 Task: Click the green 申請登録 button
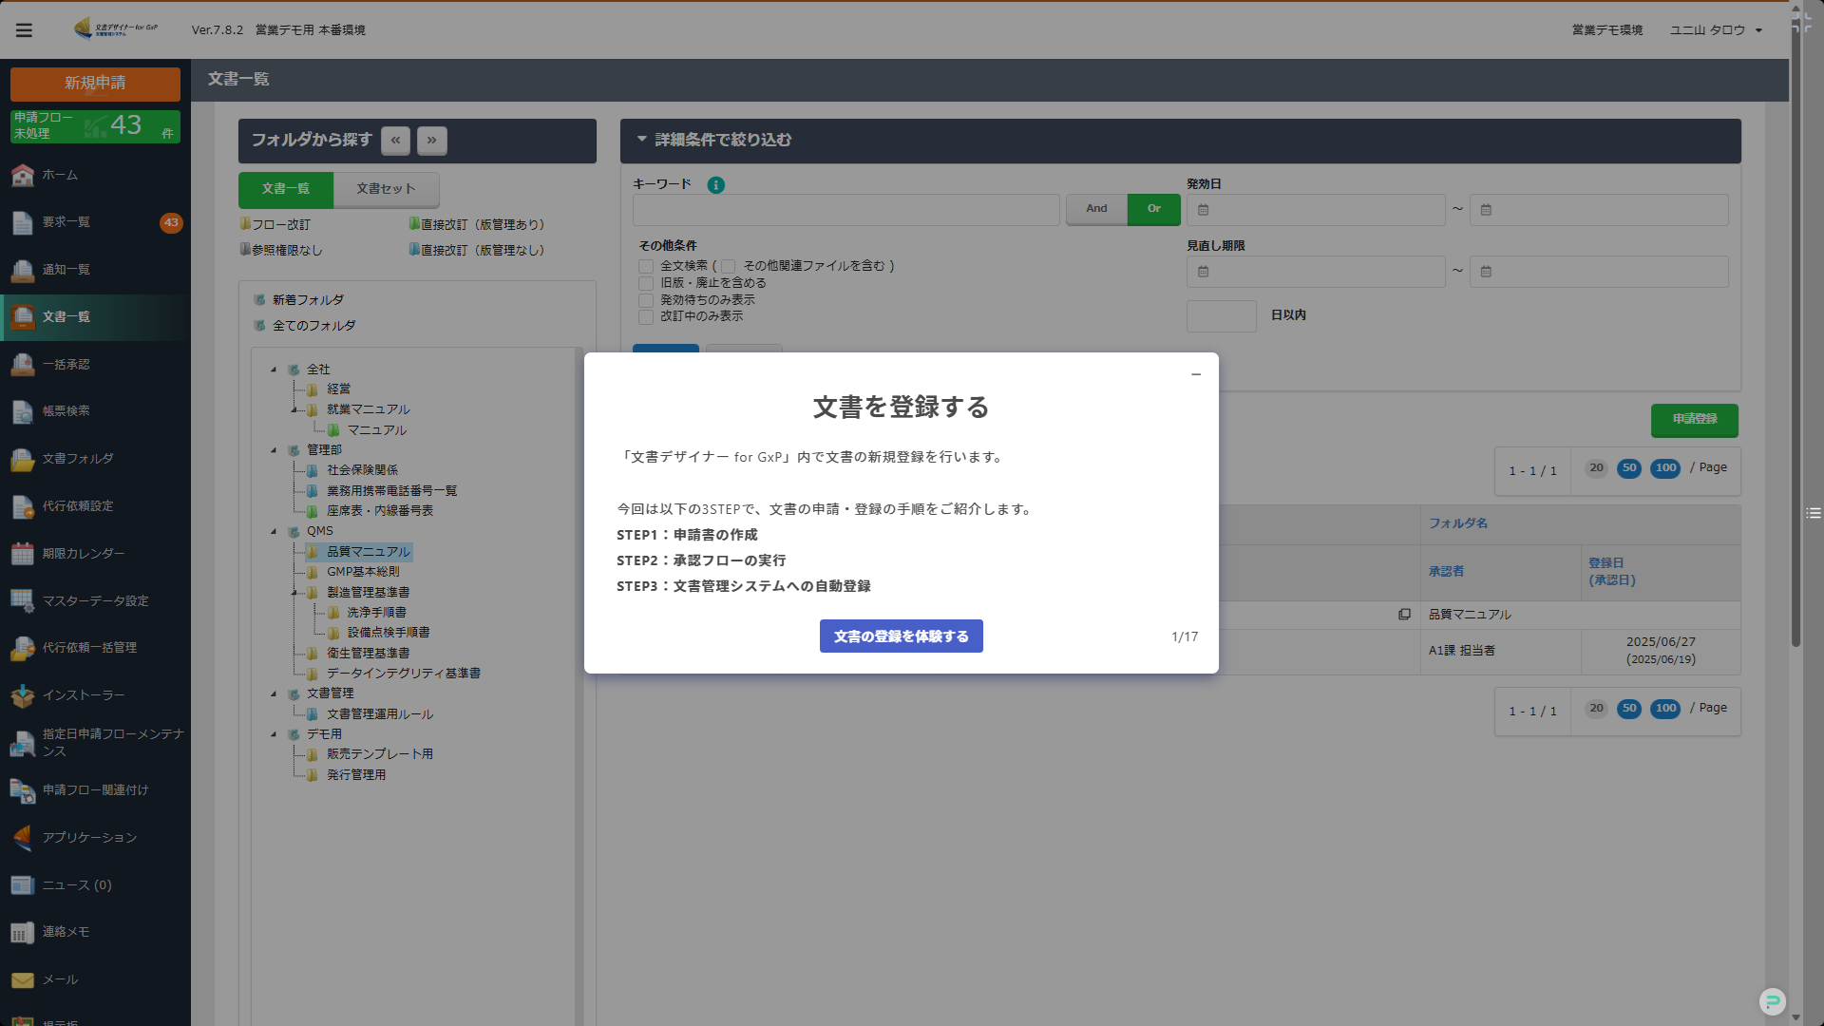(1694, 419)
